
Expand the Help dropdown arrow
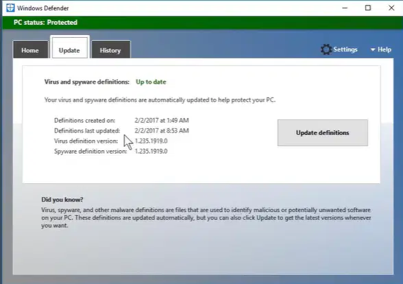point(373,49)
